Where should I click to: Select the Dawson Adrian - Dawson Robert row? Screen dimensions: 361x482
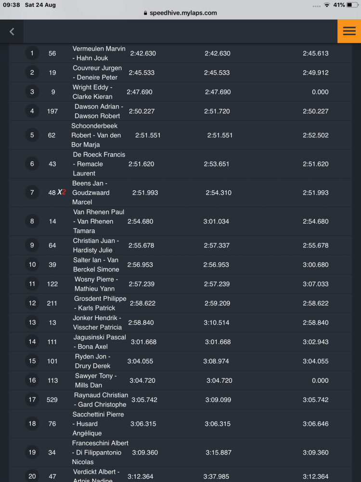[180, 111]
